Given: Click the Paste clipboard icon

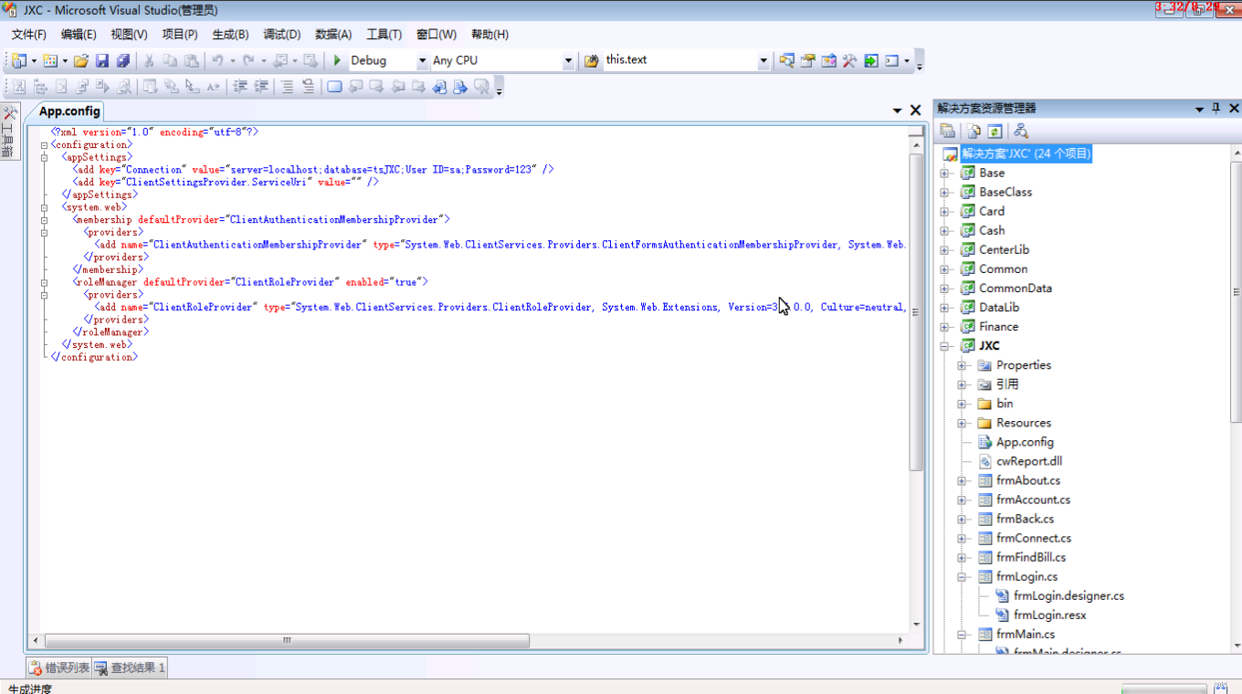Looking at the screenshot, I should click(191, 60).
